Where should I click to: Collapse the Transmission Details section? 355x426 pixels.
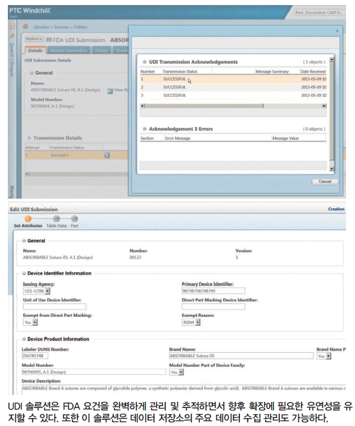pyautogui.click(x=29, y=138)
